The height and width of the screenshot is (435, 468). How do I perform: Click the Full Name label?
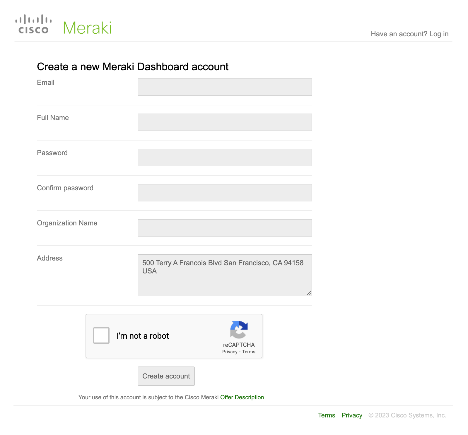tap(53, 118)
